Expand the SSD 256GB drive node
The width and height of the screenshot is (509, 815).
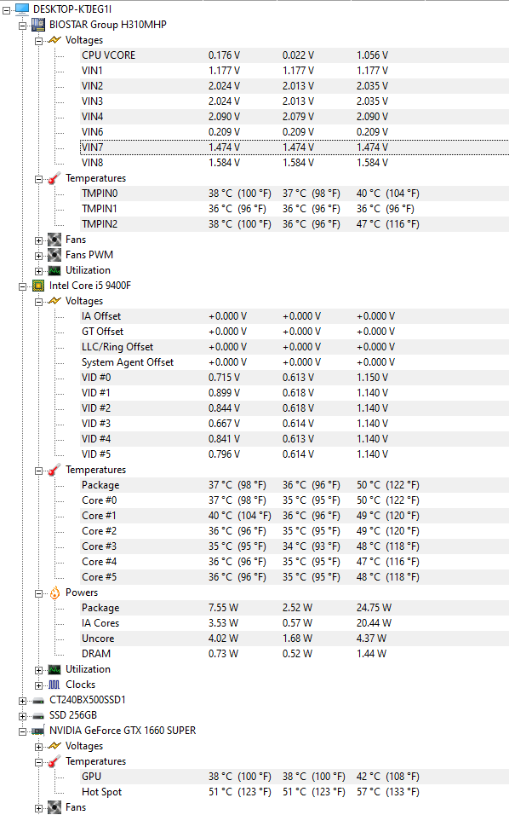point(22,716)
